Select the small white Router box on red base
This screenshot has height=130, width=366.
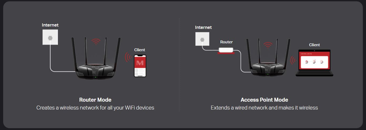[226, 51]
